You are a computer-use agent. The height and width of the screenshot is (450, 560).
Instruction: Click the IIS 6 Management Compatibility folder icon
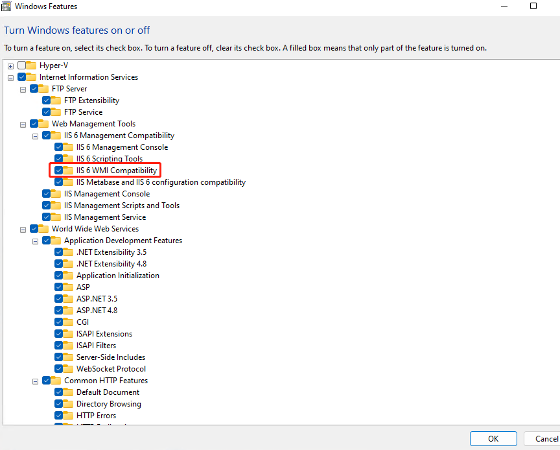[56, 136]
